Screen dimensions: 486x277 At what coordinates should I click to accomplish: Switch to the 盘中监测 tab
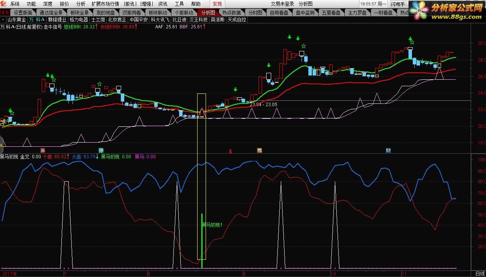click(x=305, y=13)
